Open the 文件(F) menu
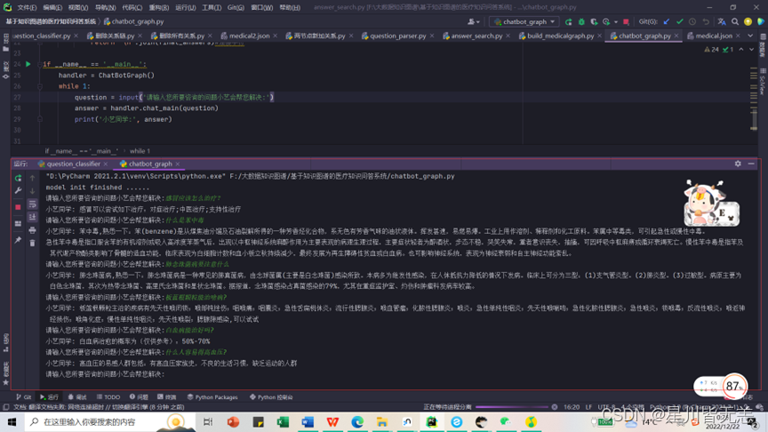Viewport: 768px width, 432px height. 27,7
